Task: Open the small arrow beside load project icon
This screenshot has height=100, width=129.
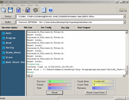Action: coord(23,10)
